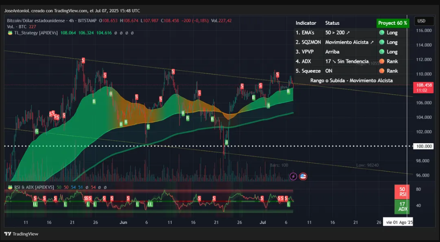Click the 100.000 price level label
Screen dimensions: 440x242
(423, 146)
